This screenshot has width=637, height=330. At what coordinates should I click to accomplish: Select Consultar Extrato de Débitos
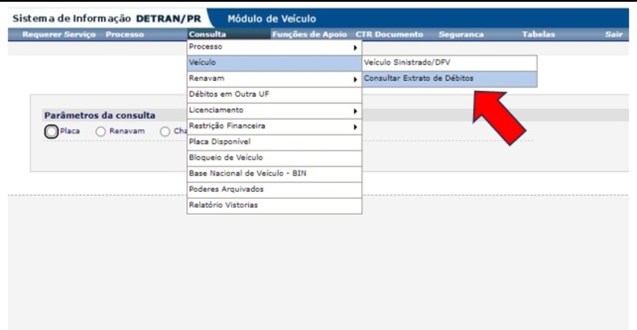449,79
